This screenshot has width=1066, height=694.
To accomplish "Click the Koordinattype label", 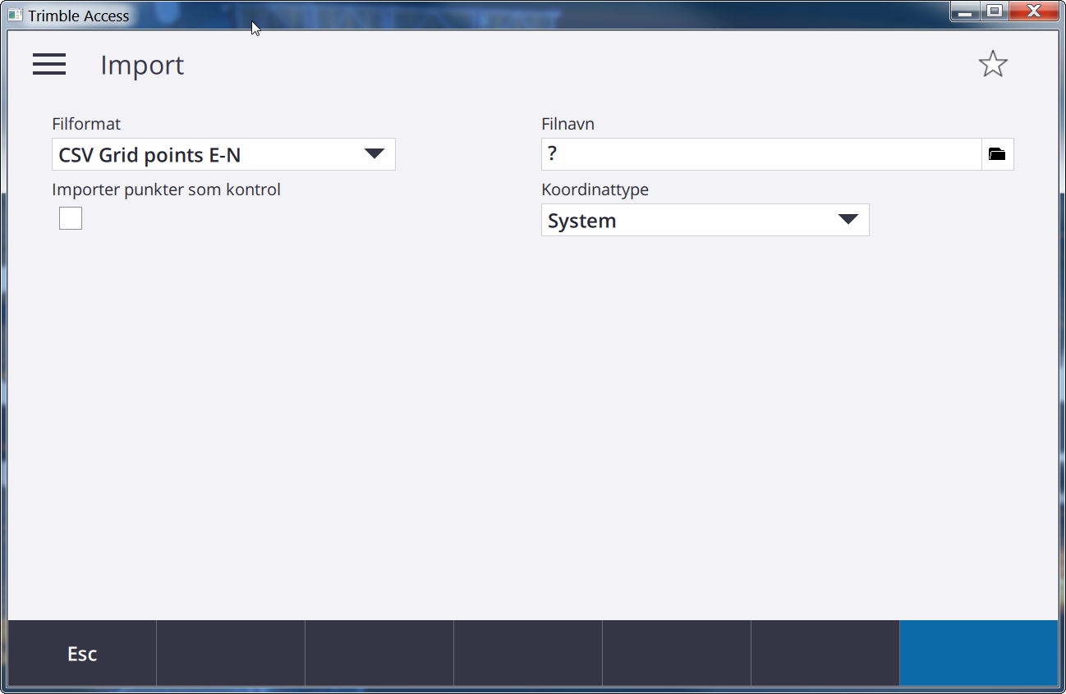I will 595,189.
